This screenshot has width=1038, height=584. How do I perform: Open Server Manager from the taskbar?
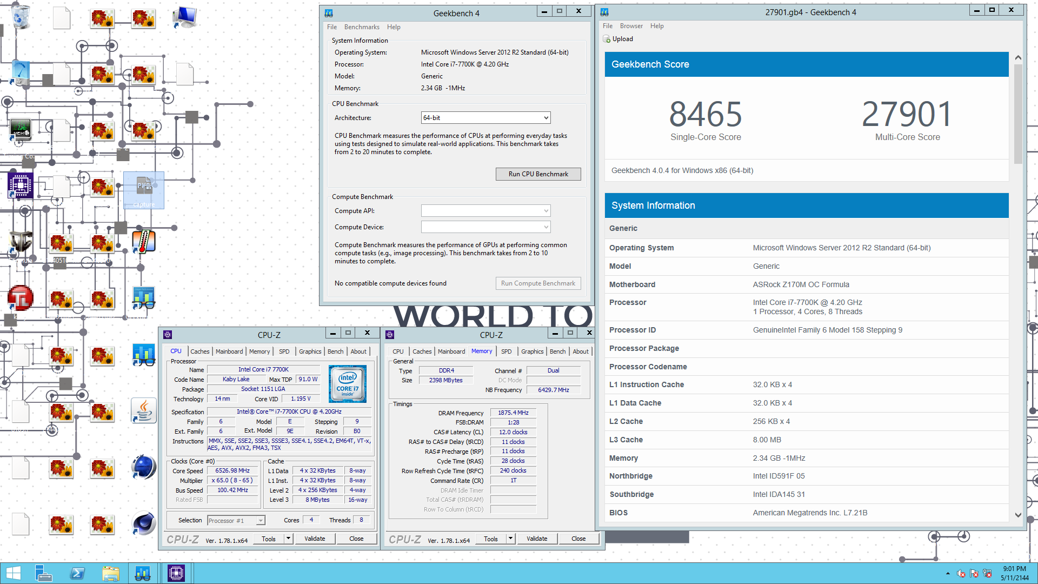click(x=43, y=573)
